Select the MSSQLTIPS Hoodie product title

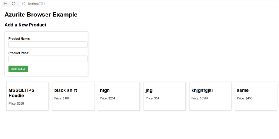[x=21, y=93]
